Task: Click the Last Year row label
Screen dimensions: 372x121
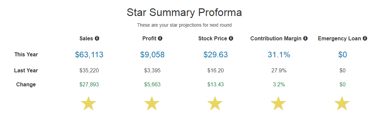Action: [x=26, y=70]
